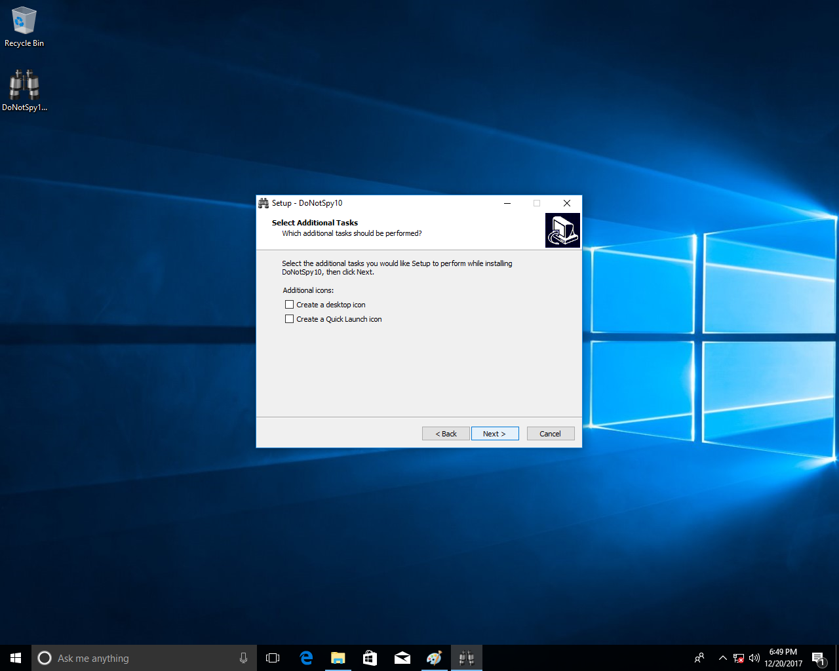Cancel the DoNotSpy10 installation

pos(550,434)
